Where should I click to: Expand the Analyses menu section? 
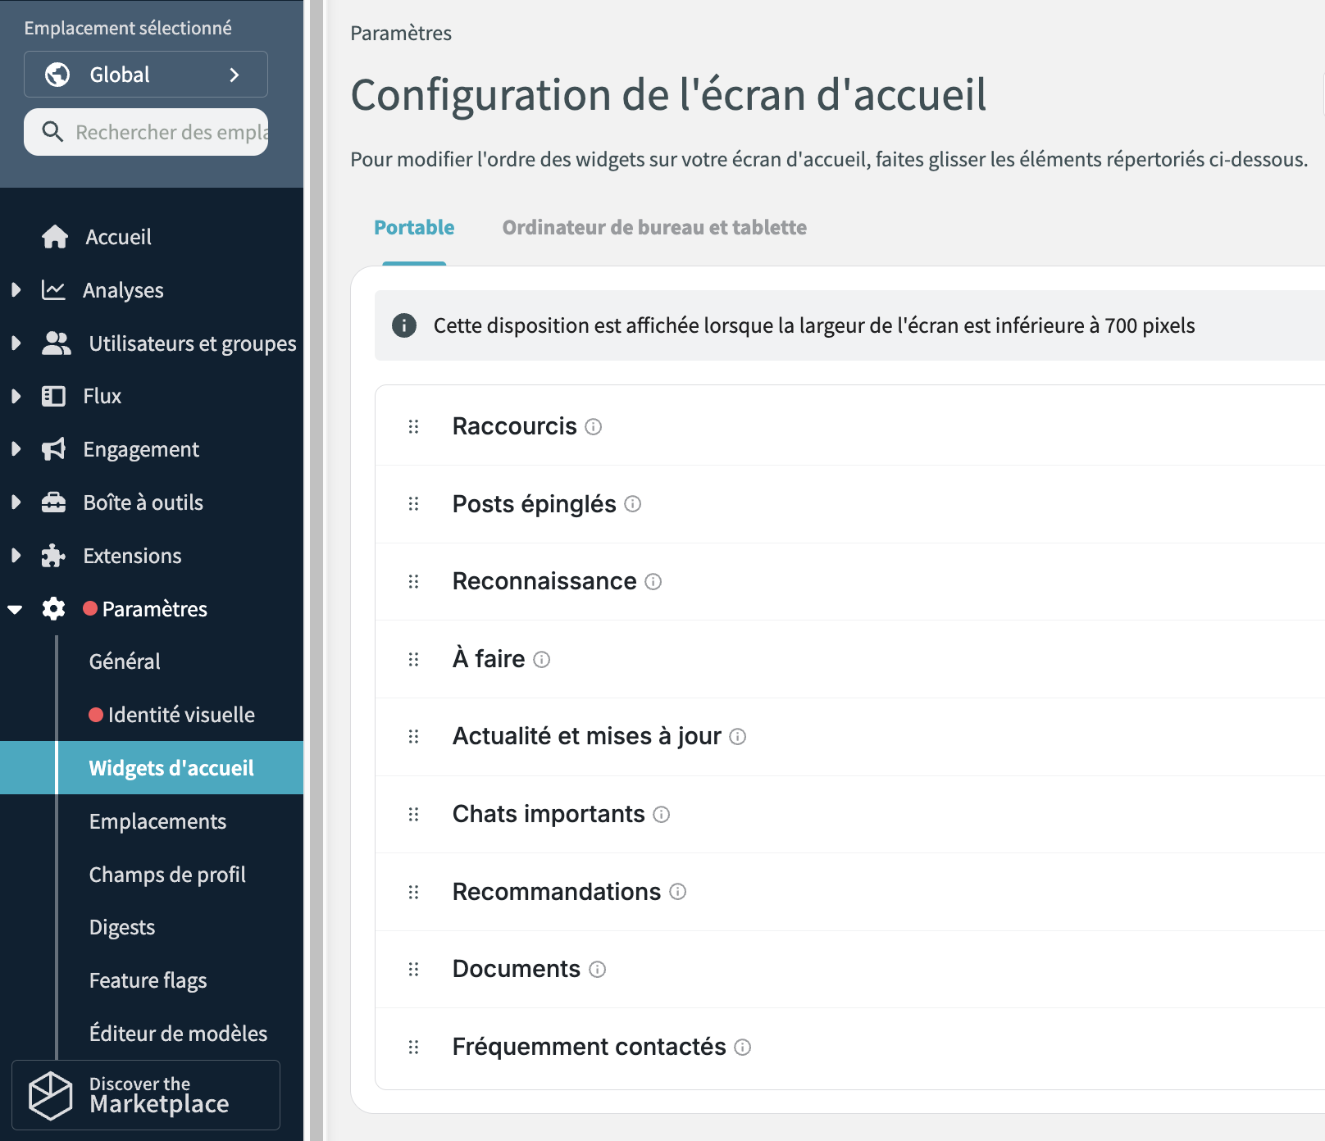tap(16, 290)
